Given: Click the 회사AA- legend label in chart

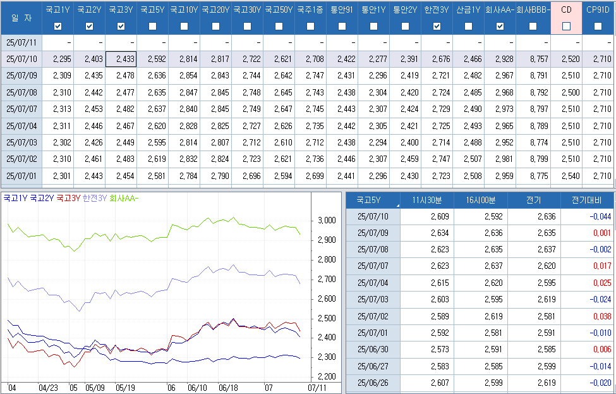Looking at the screenshot, I should (124, 198).
